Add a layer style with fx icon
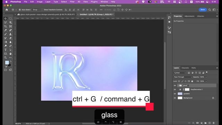The height and width of the screenshot is (125, 222). 193,123
